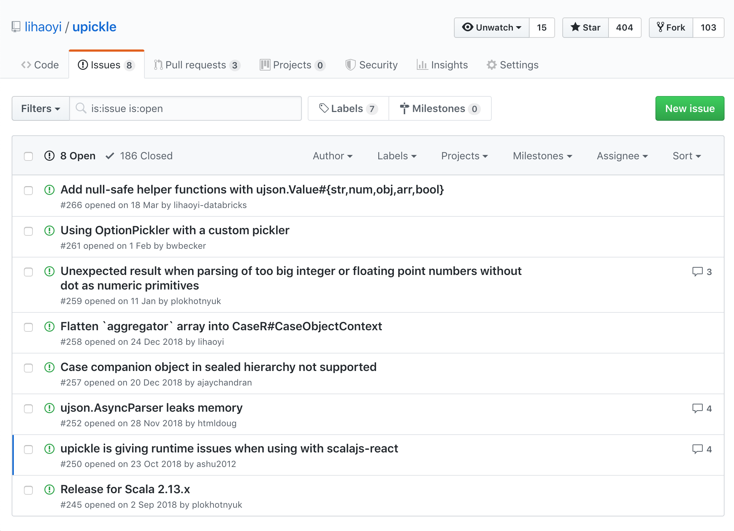
Task: Expand the Author filter dropdown
Action: click(332, 156)
